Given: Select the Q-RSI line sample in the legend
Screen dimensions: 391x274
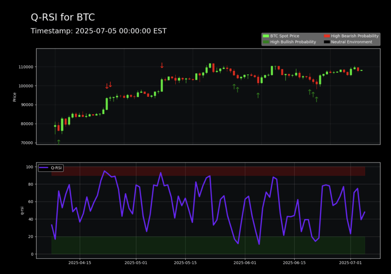Looking at the screenshot, I should pyautogui.click(x=43, y=168).
